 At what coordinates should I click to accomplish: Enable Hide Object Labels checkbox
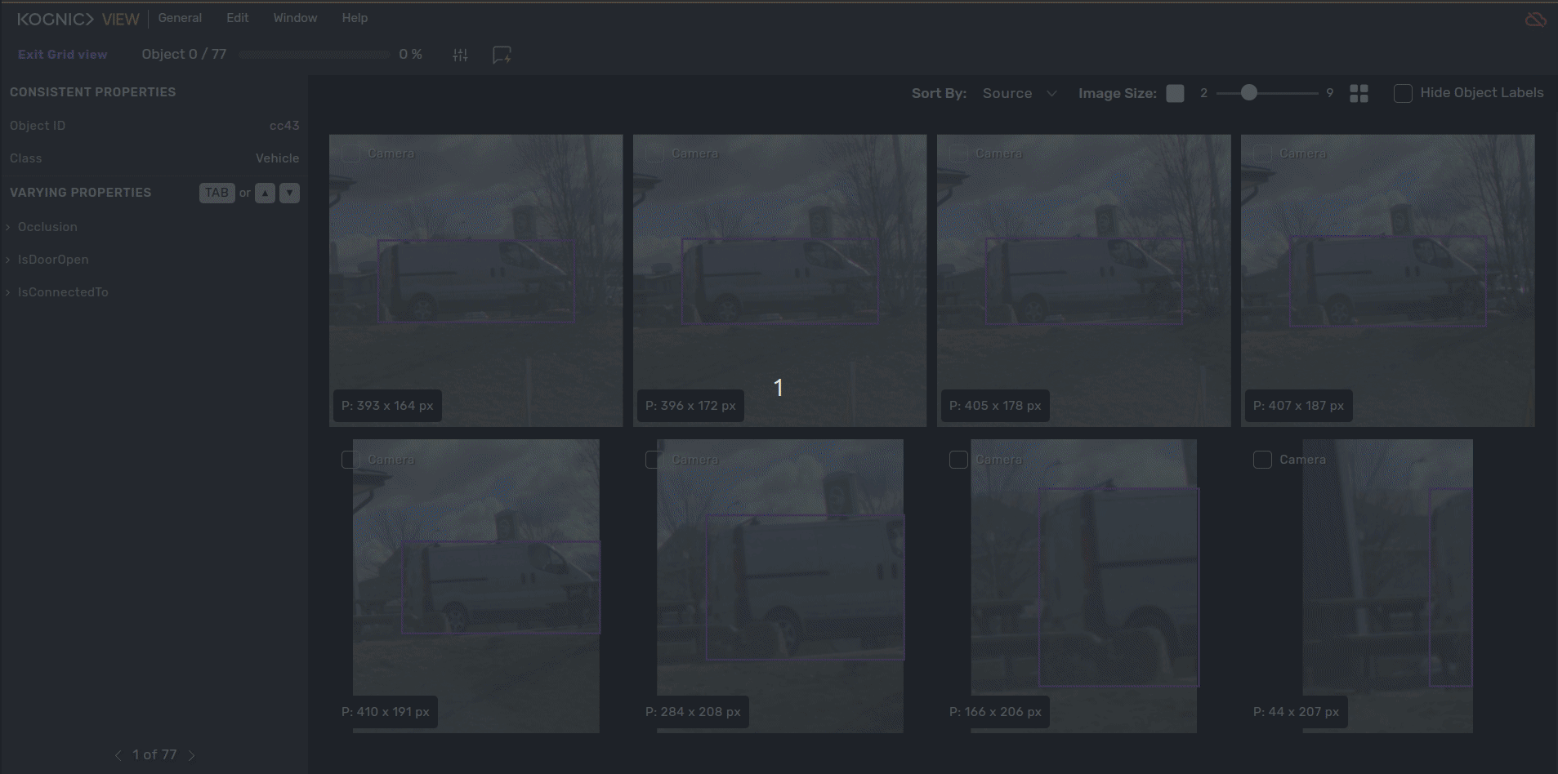coord(1403,93)
